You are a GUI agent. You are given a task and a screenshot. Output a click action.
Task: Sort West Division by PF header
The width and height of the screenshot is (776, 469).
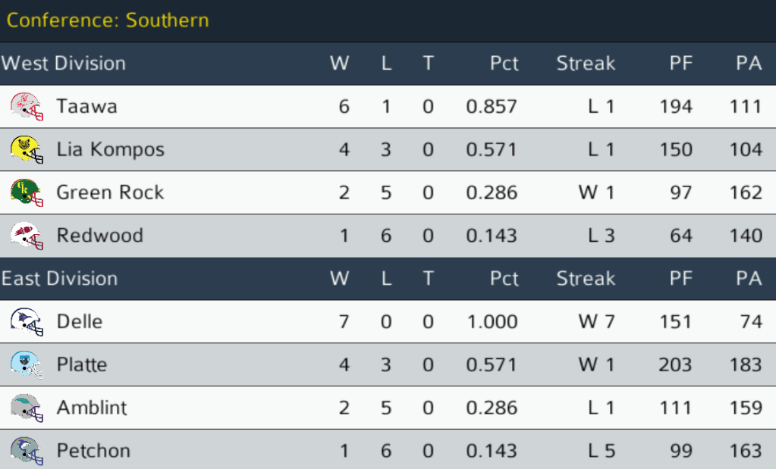click(x=680, y=64)
